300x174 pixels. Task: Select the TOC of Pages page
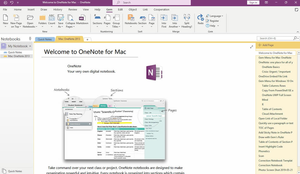pos(266,128)
